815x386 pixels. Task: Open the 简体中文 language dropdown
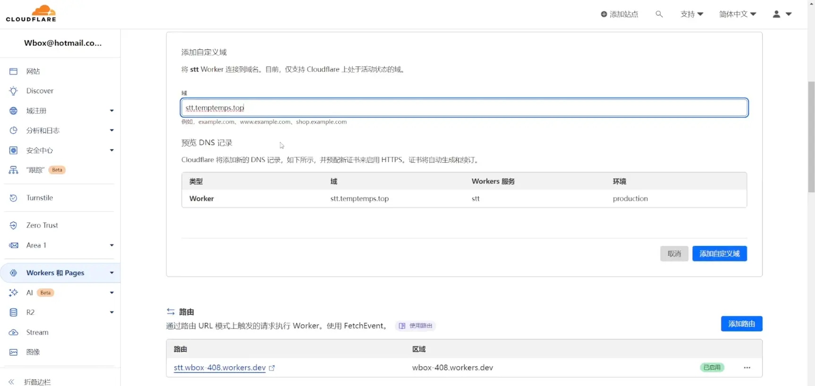pos(738,14)
